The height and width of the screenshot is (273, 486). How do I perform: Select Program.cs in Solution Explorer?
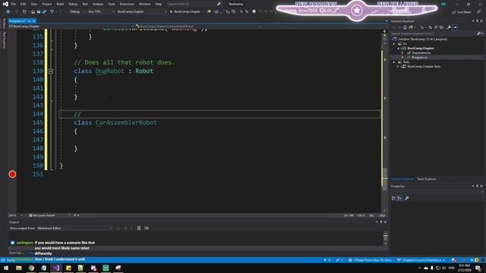coord(420,58)
